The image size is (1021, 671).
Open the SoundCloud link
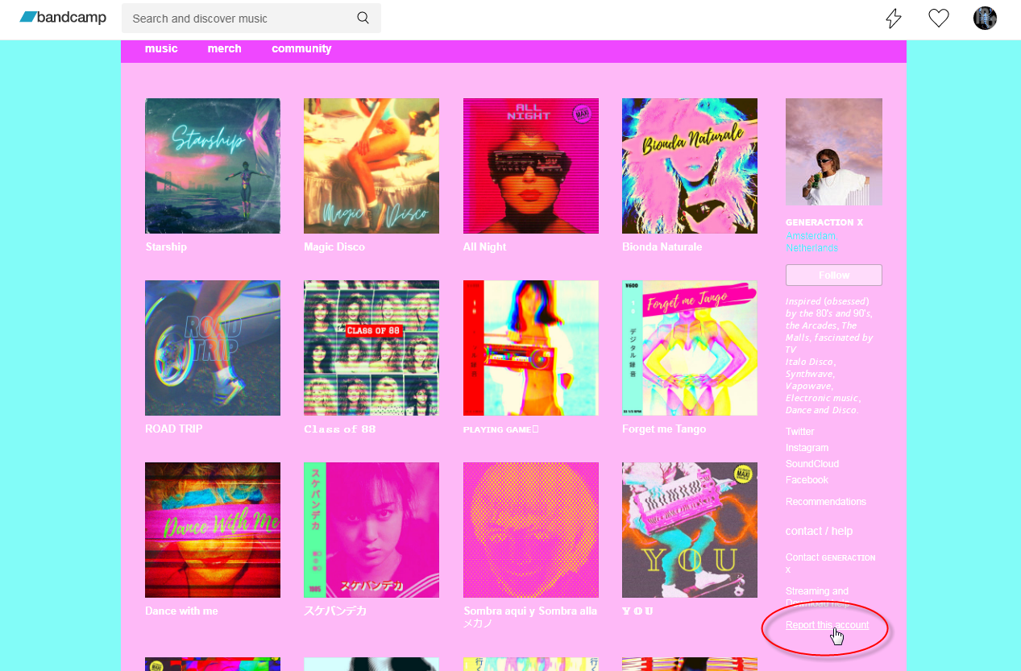coord(812,464)
